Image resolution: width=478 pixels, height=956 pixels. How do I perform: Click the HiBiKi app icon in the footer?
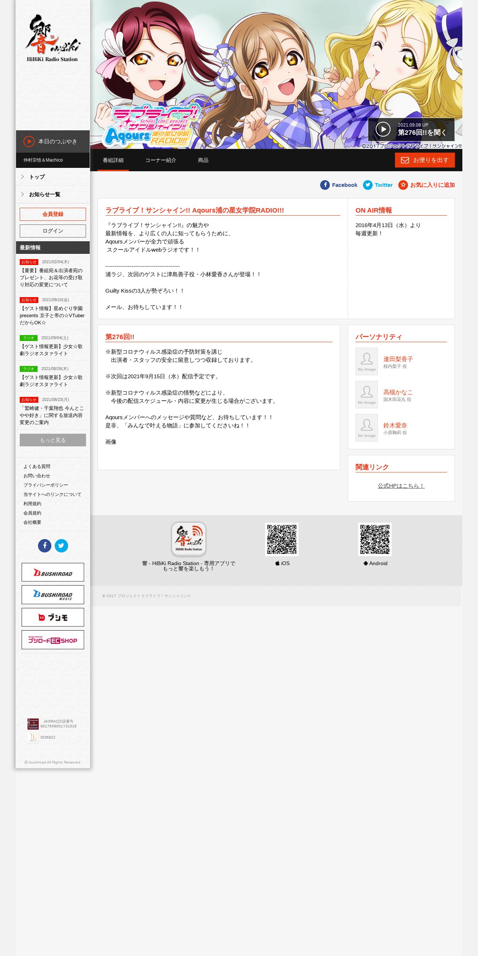(x=189, y=539)
